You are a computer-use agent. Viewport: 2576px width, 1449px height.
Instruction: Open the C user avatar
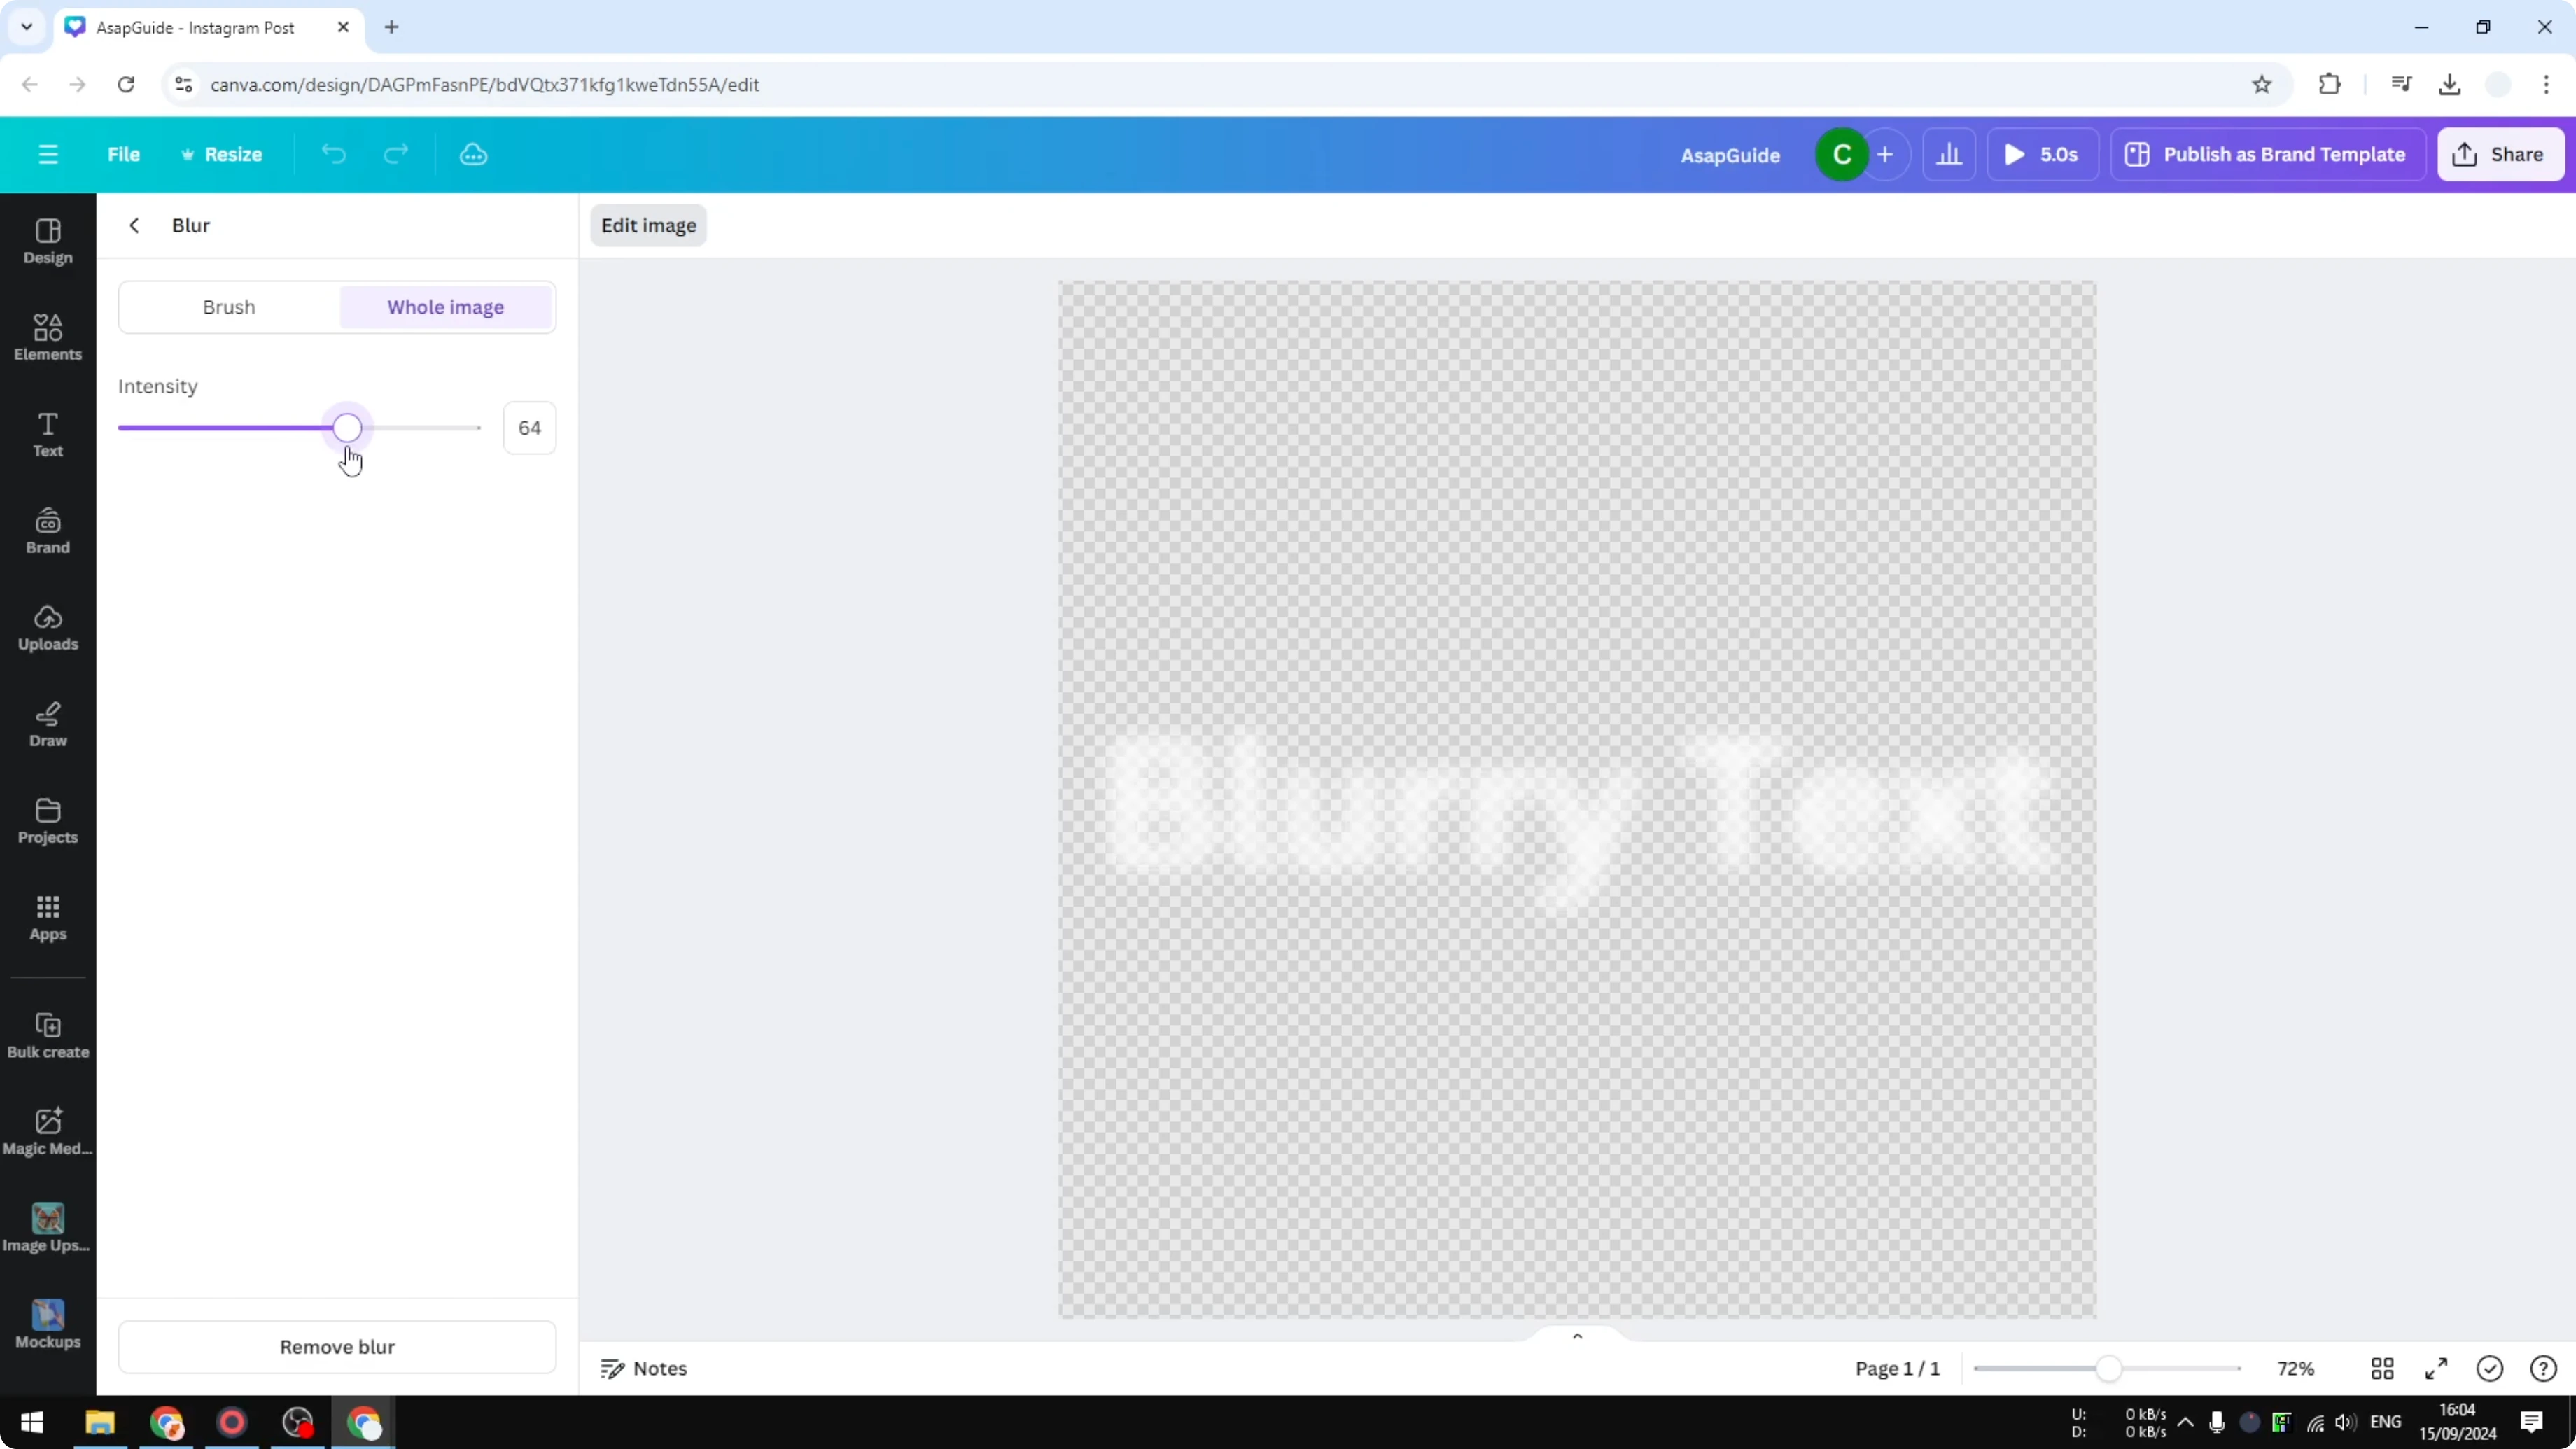point(1842,154)
